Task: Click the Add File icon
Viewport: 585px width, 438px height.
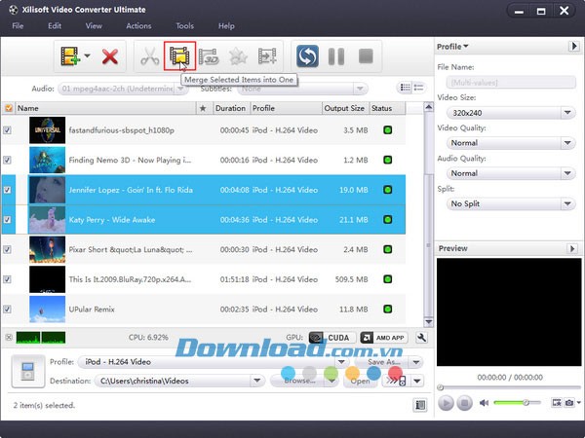Action: point(70,56)
